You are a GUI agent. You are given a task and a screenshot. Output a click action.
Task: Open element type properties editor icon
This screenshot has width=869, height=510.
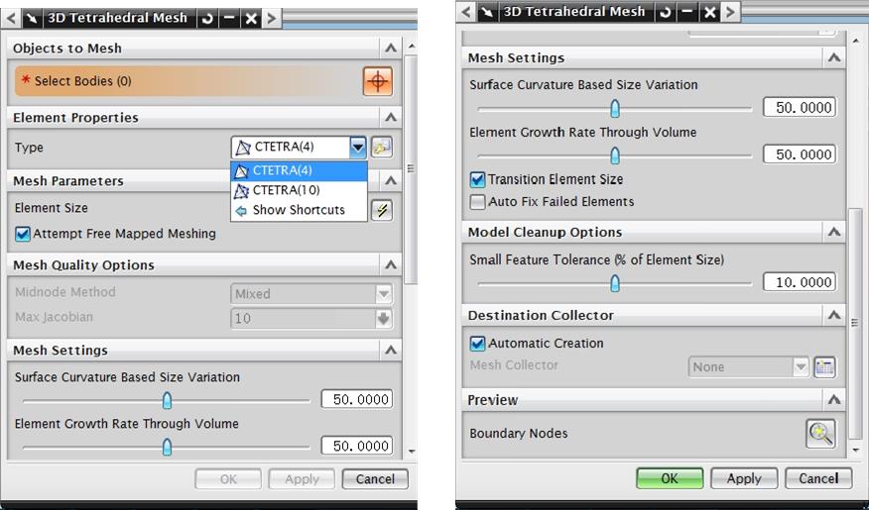pos(382,148)
